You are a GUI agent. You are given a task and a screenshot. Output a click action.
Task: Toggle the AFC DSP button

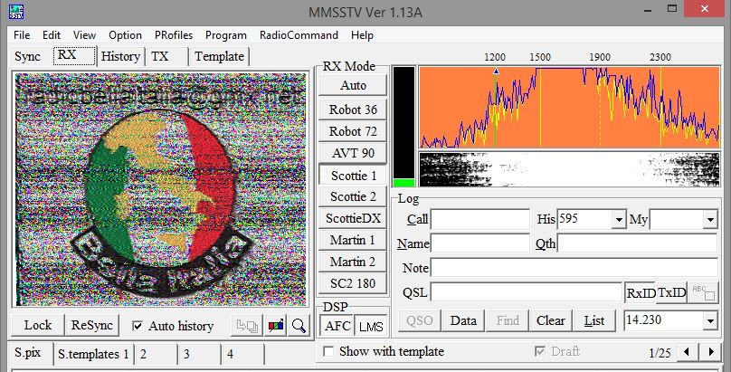click(337, 326)
